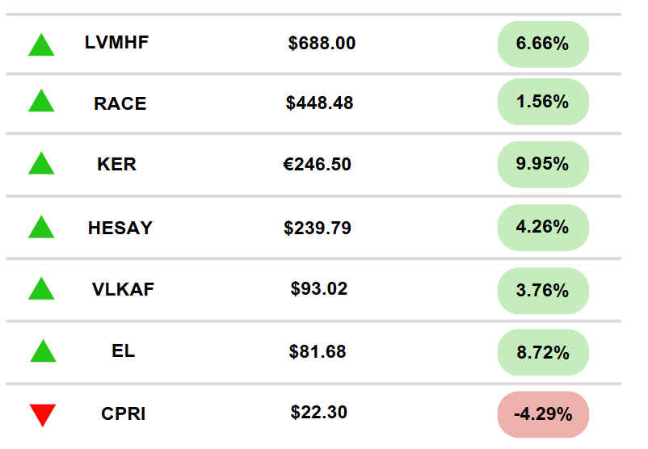Click the green up arrow beside HESAY
The image size is (648, 449).
pos(41,227)
